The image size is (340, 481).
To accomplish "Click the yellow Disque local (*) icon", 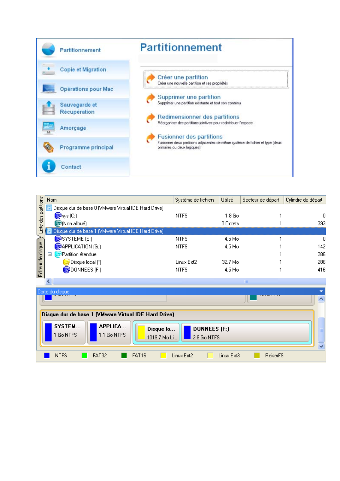I will (67, 262).
